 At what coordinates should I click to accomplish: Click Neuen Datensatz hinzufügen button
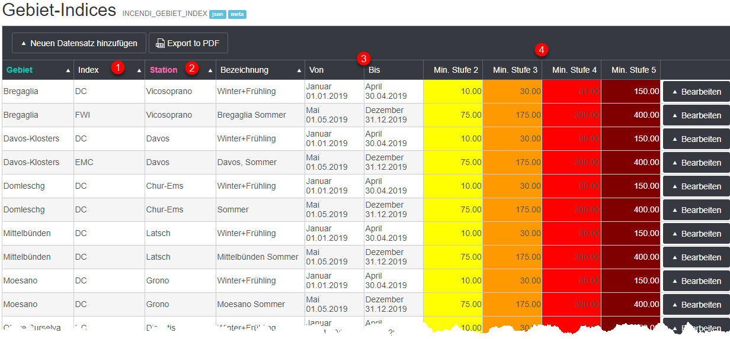tap(79, 43)
